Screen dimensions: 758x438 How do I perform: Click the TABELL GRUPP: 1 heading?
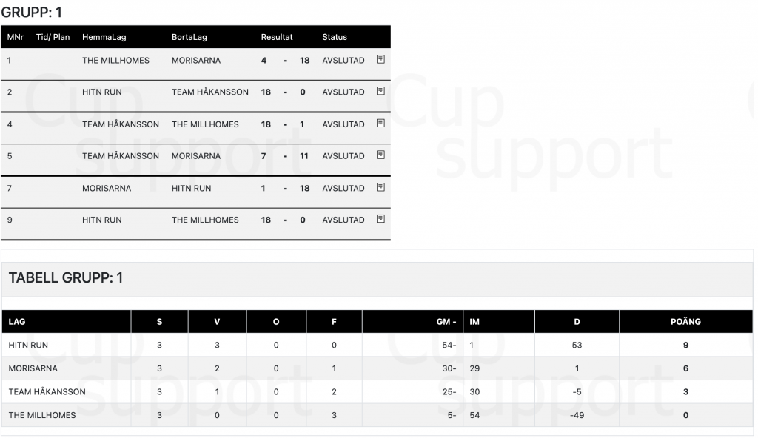(66, 277)
